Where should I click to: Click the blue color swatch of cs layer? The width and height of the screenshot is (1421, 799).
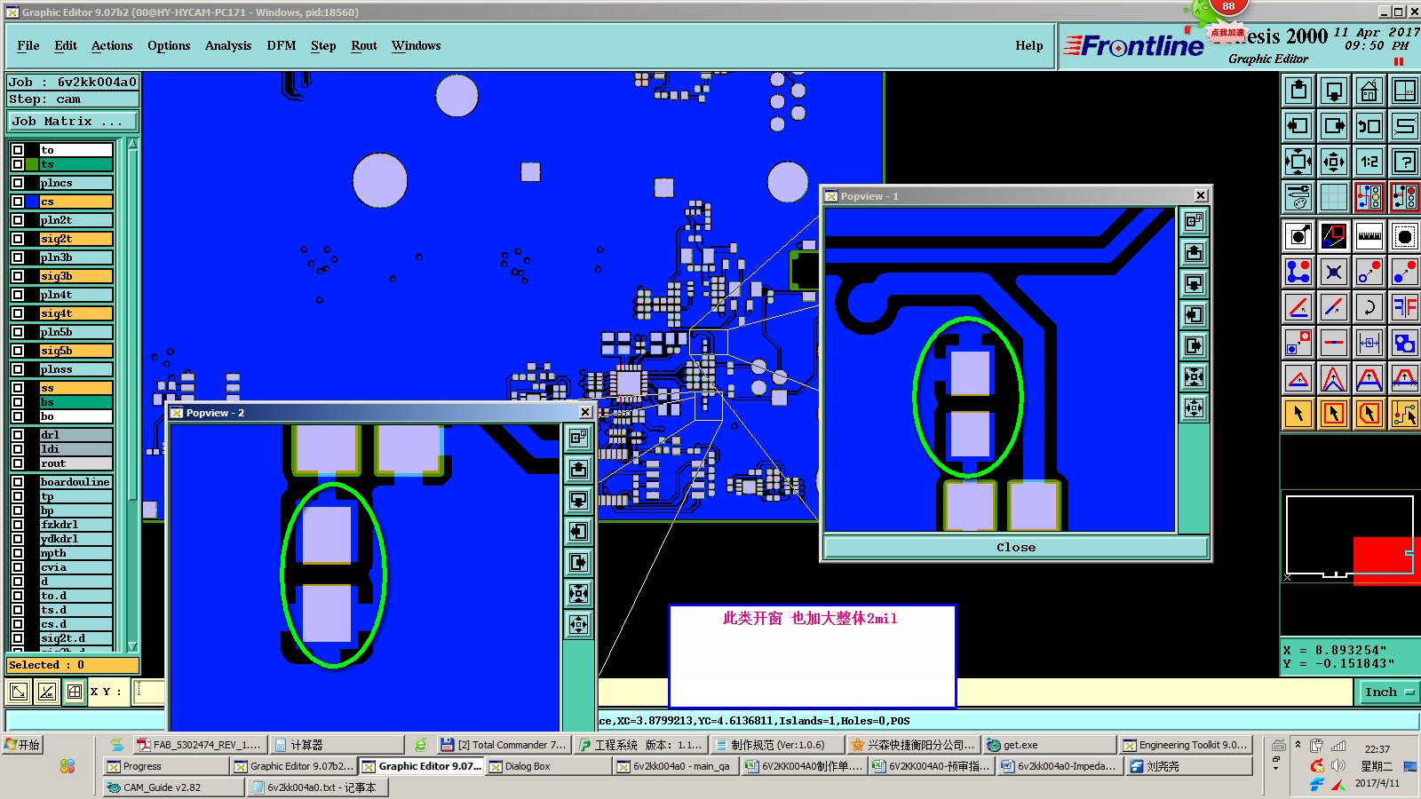coord(32,202)
